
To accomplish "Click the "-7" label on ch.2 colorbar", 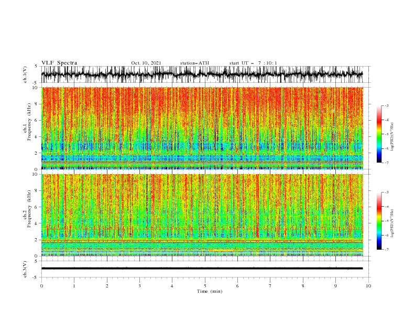I will coord(386,250).
